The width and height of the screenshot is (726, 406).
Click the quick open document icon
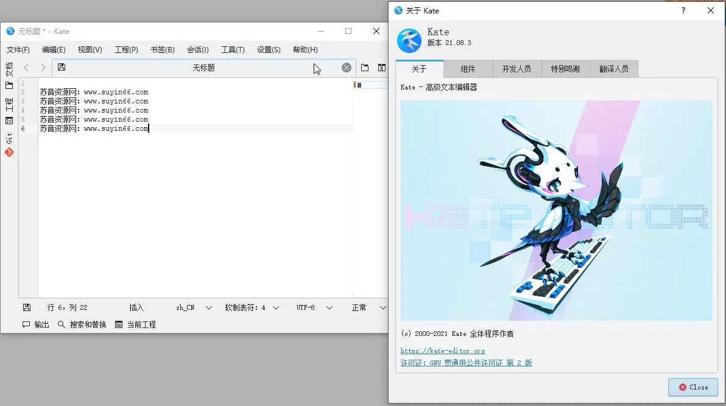365,68
